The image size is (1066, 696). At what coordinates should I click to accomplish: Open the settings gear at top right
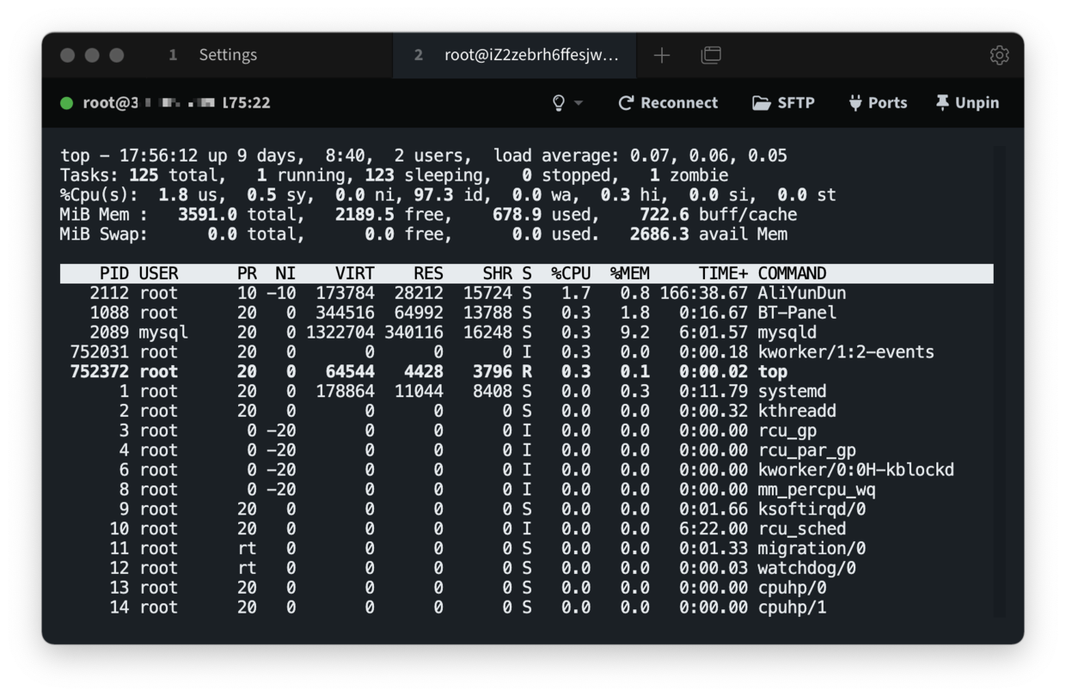tap(998, 56)
